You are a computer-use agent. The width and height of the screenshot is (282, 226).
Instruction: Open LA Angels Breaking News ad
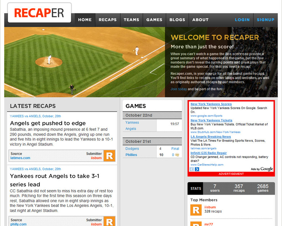(211, 136)
